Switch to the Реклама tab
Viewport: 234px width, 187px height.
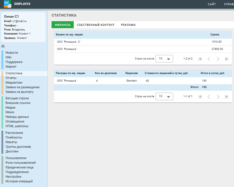128,25
